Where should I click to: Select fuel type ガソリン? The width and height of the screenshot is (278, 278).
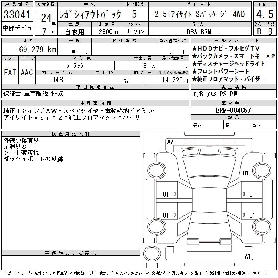pos(135,32)
